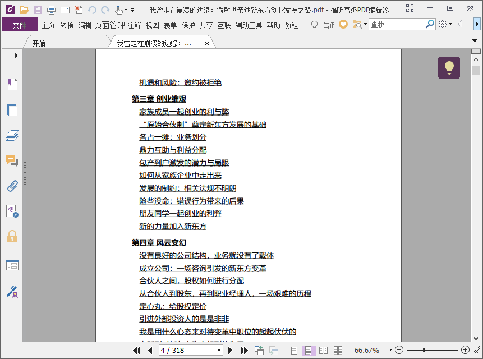
Task: Open the 文件 menu
Action: tap(20, 24)
